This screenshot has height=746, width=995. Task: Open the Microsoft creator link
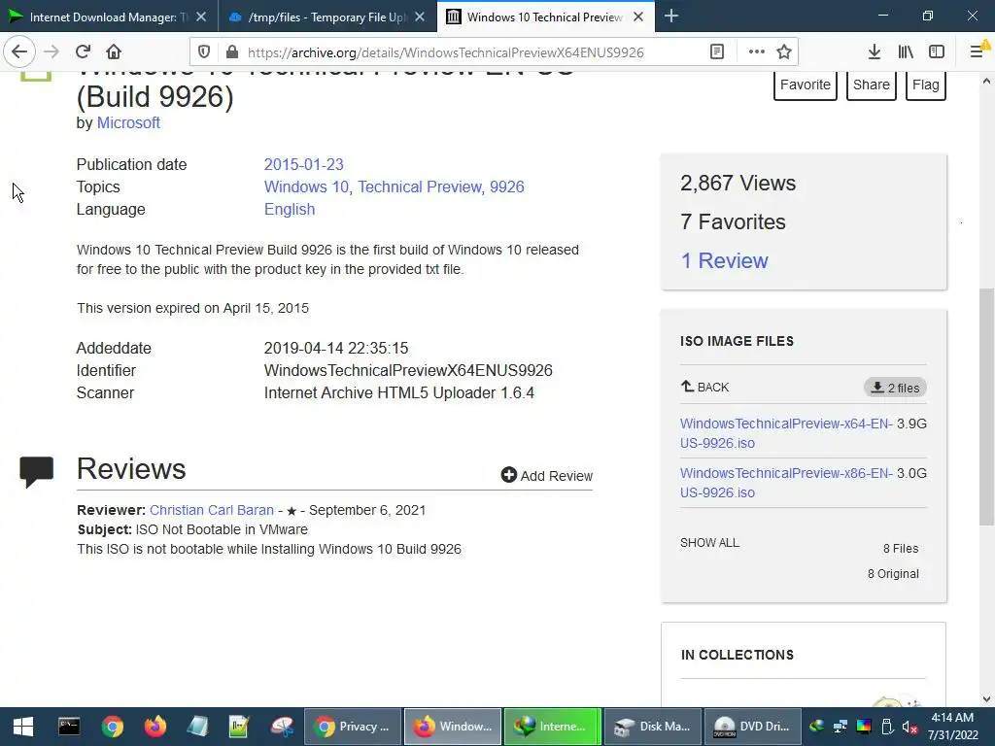coord(128,123)
